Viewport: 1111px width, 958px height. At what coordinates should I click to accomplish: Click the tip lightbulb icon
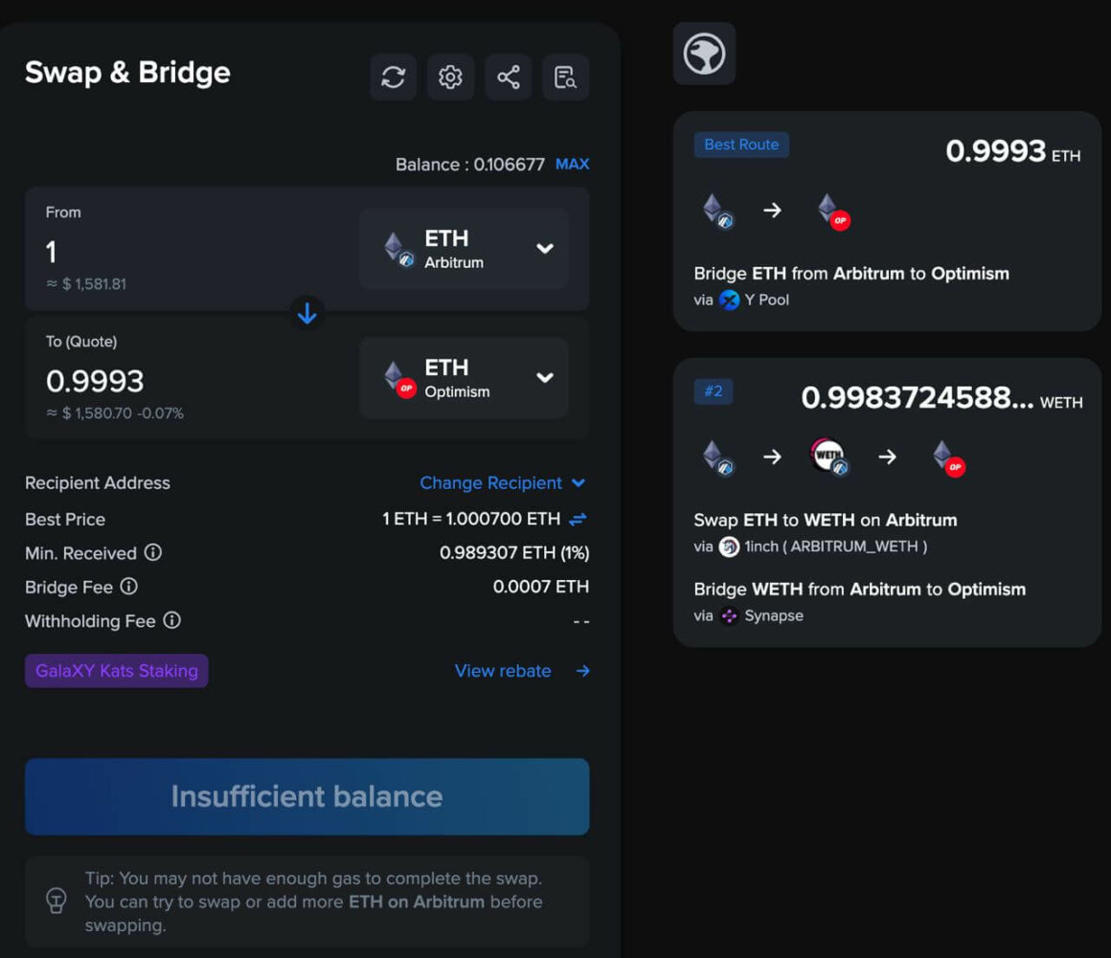56,901
